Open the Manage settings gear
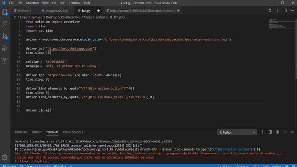 (x=5, y=157)
